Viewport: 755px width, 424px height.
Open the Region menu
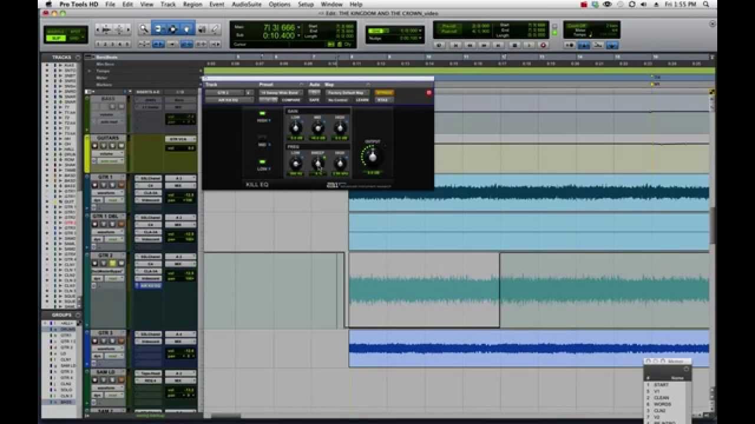pos(192,4)
